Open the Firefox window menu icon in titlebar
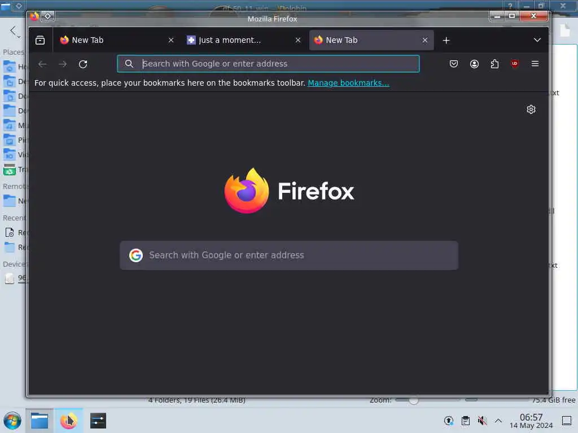Screen dimensions: 578x433 click(34, 16)
